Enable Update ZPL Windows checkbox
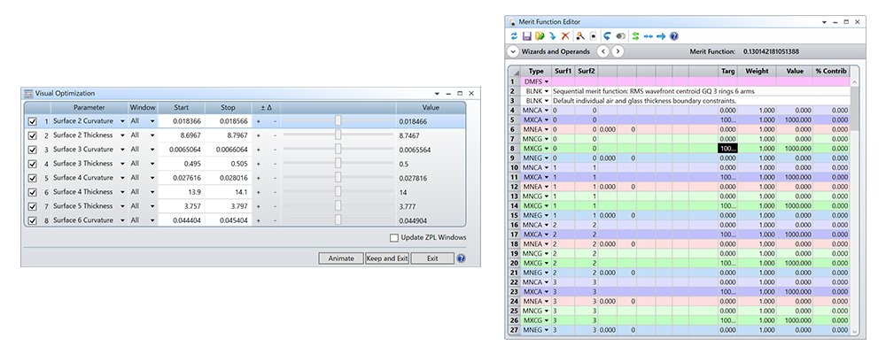Image resolution: width=886 pixels, height=354 pixels. pos(395,237)
